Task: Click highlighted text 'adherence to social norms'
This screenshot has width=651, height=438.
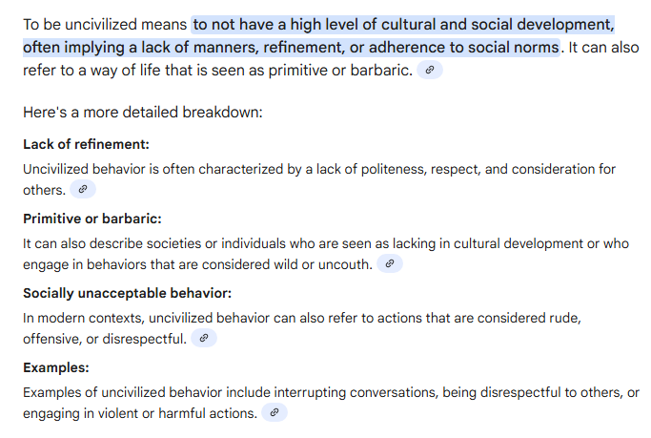Action: (x=464, y=48)
